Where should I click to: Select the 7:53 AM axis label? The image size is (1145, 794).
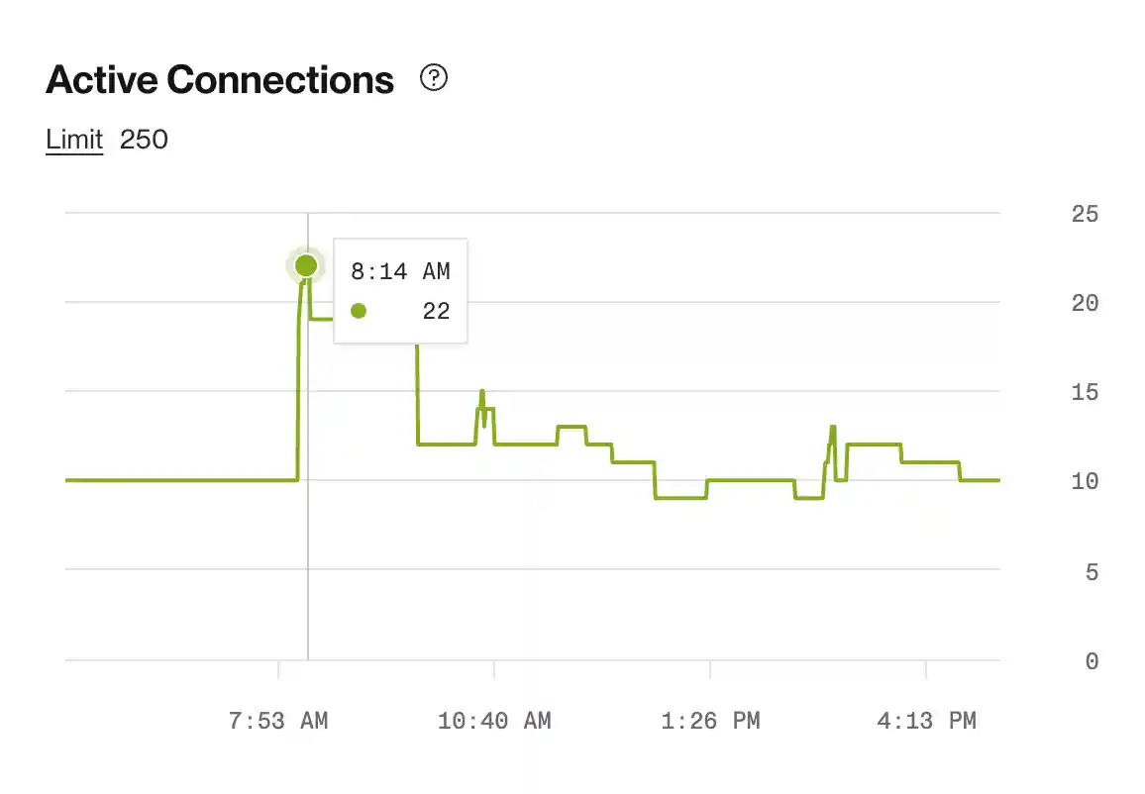coord(278,721)
